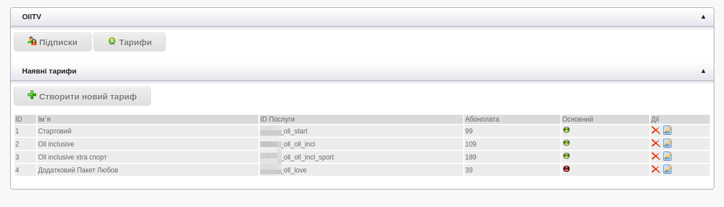This screenshot has width=724, height=207.
Task: Switch to the Тарифи tab
Action: coord(130,42)
